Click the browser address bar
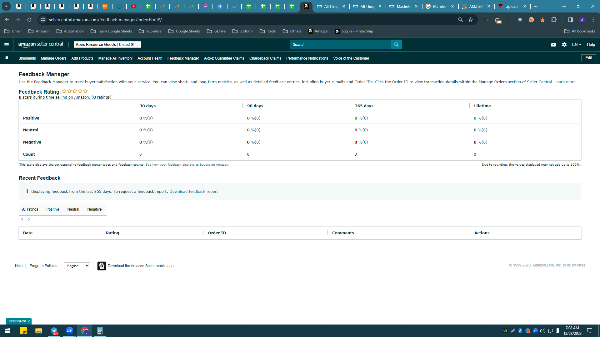 [x=250, y=20]
